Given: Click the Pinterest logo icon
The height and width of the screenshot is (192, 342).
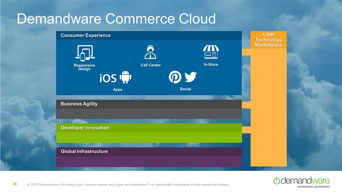Looking at the screenshot, I should click(175, 77).
